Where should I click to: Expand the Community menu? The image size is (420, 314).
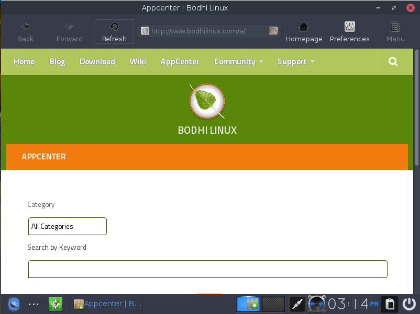click(x=239, y=62)
